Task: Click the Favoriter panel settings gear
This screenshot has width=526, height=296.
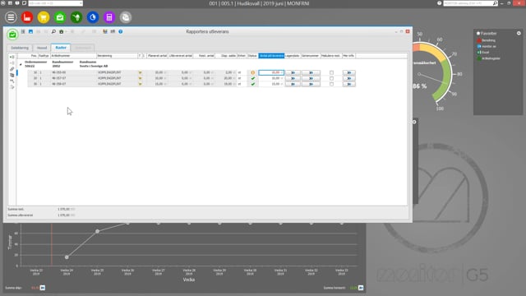Action: pos(519,33)
